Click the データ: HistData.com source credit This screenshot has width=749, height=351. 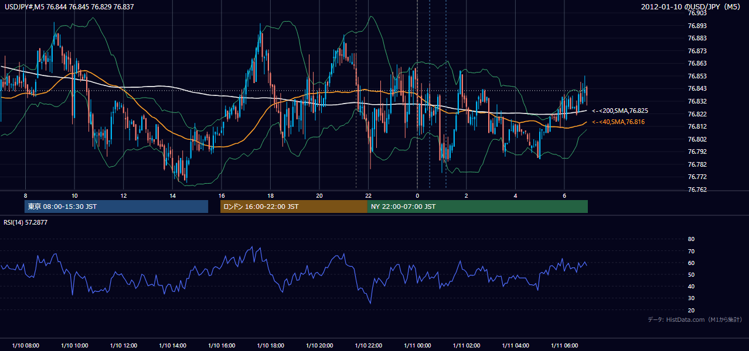coord(694,319)
